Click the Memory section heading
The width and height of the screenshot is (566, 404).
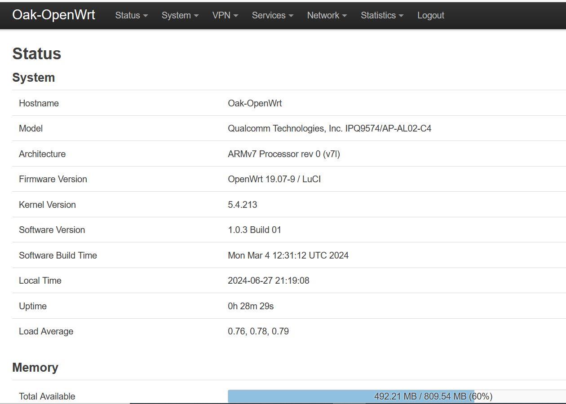coord(35,367)
